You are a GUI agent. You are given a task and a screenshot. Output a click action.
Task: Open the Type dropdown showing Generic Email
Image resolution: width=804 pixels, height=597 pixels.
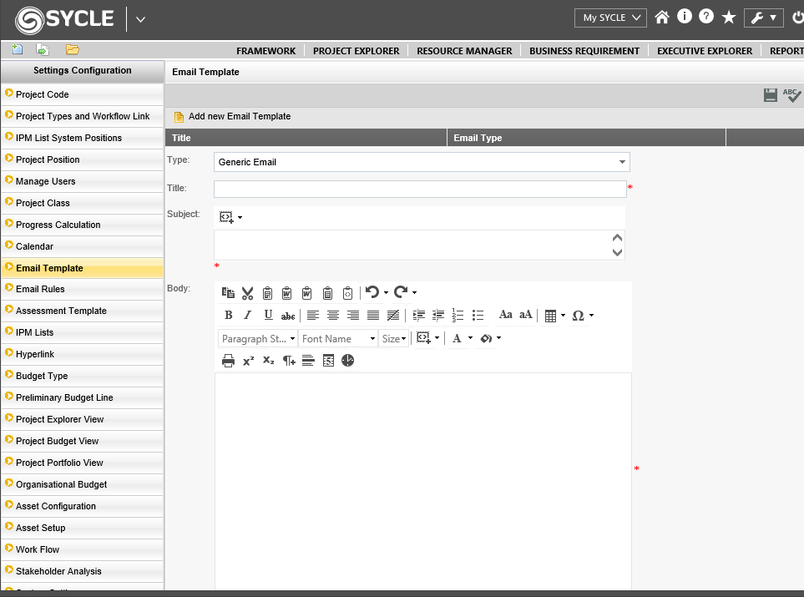point(422,162)
